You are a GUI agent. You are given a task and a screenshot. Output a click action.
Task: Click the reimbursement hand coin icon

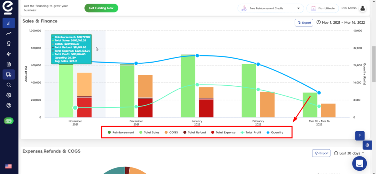coord(244,8)
